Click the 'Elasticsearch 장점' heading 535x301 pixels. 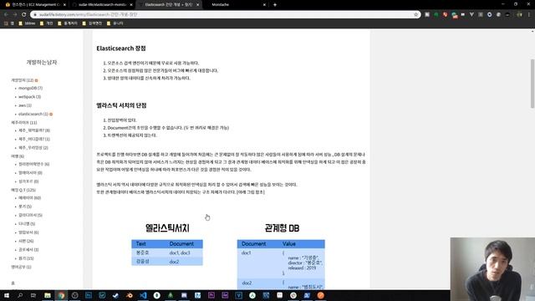(x=121, y=48)
